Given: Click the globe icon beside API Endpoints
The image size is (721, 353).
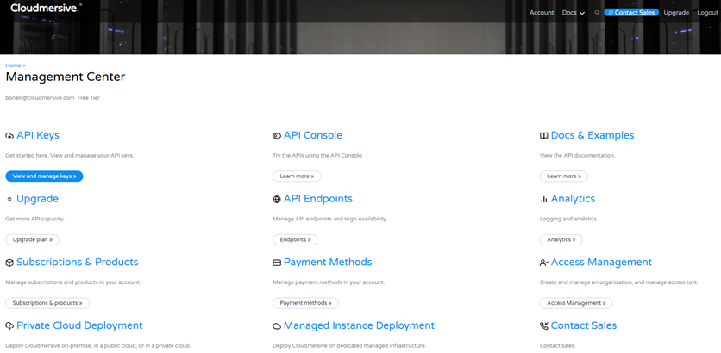Looking at the screenshot, I should (277, 199).
